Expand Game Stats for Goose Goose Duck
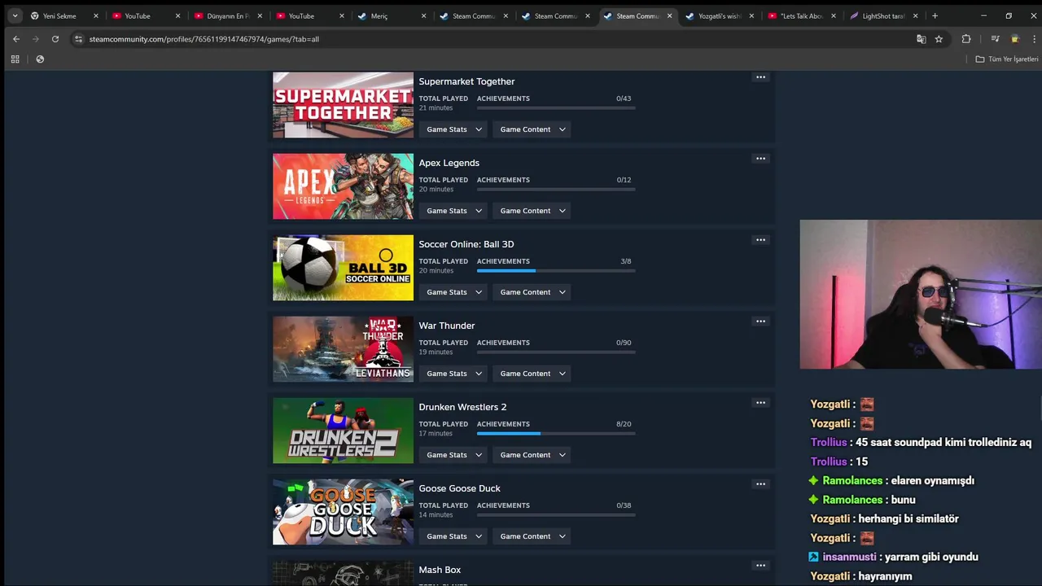 tap(454, 536)
